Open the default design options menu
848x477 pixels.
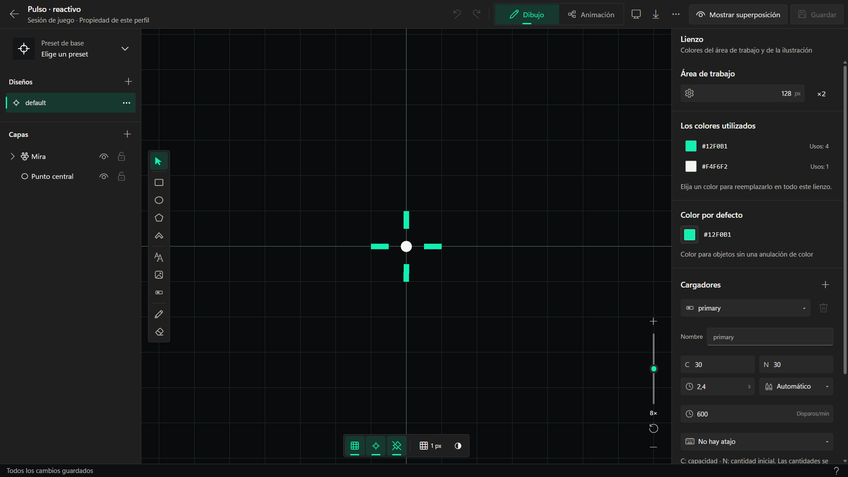tap(127, 102)
